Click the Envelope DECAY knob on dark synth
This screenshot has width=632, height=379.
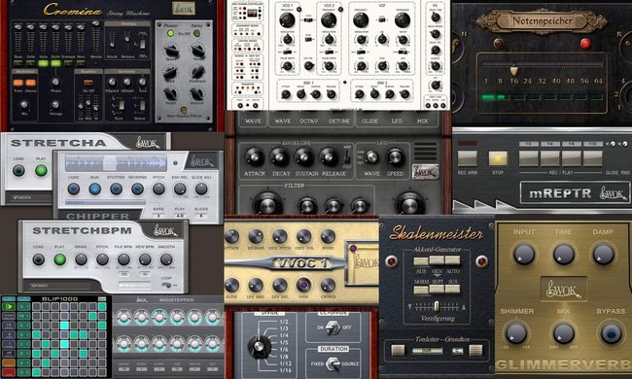[x=280, y=157]
